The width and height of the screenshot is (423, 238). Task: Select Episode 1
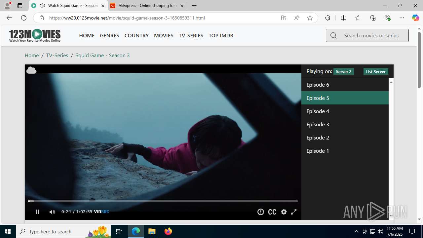[345, 151]
